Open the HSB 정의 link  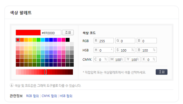[66, 96]
